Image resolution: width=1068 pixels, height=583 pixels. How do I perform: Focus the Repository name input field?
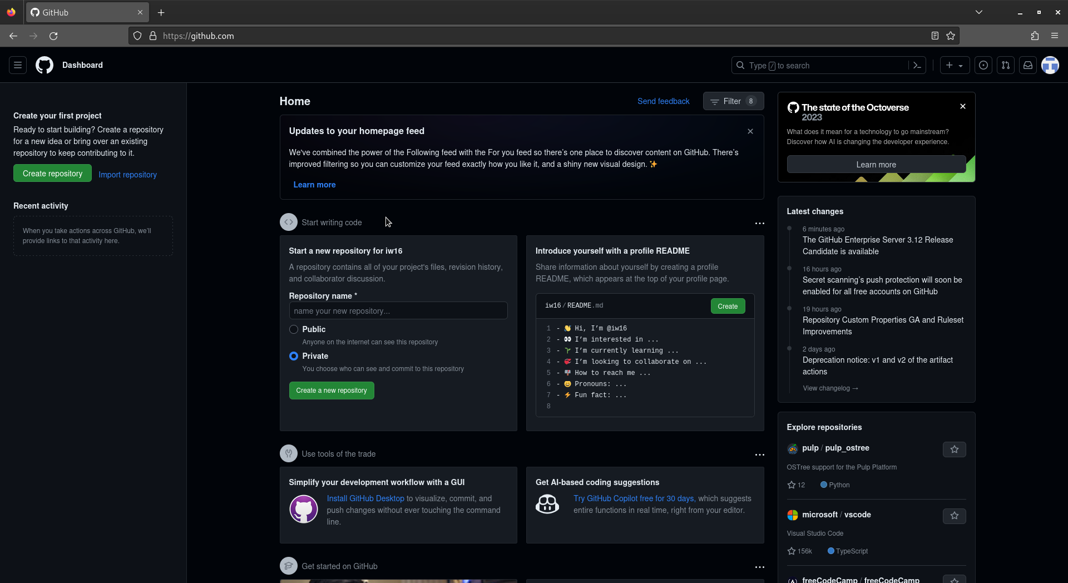click(398, 310)
